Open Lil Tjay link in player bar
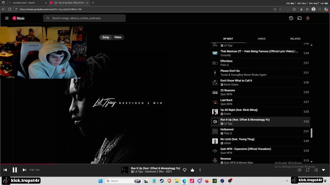330x185 pixels. 138,172
